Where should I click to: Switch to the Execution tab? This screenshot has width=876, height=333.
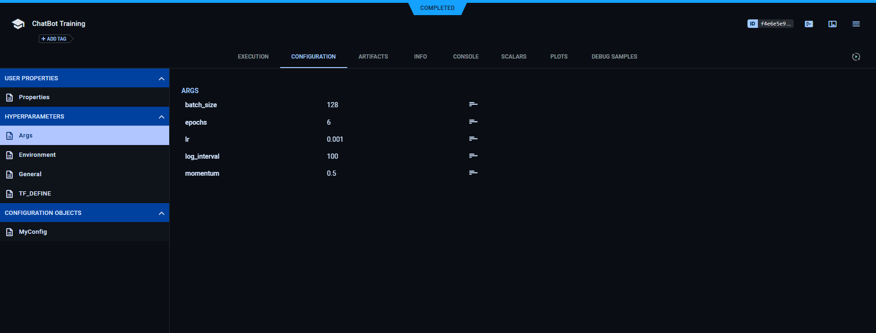pos(253,57)
